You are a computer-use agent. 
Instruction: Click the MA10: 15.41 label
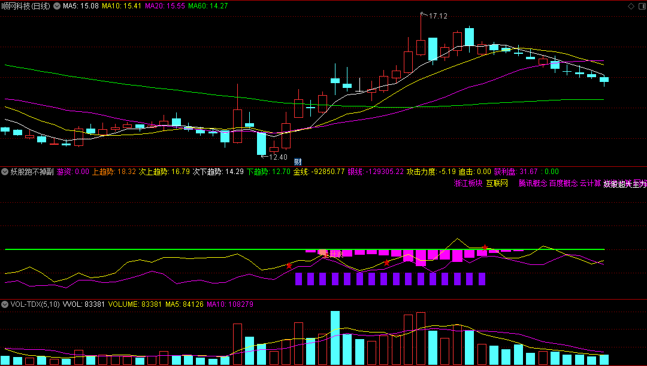(x=121, y=6)
